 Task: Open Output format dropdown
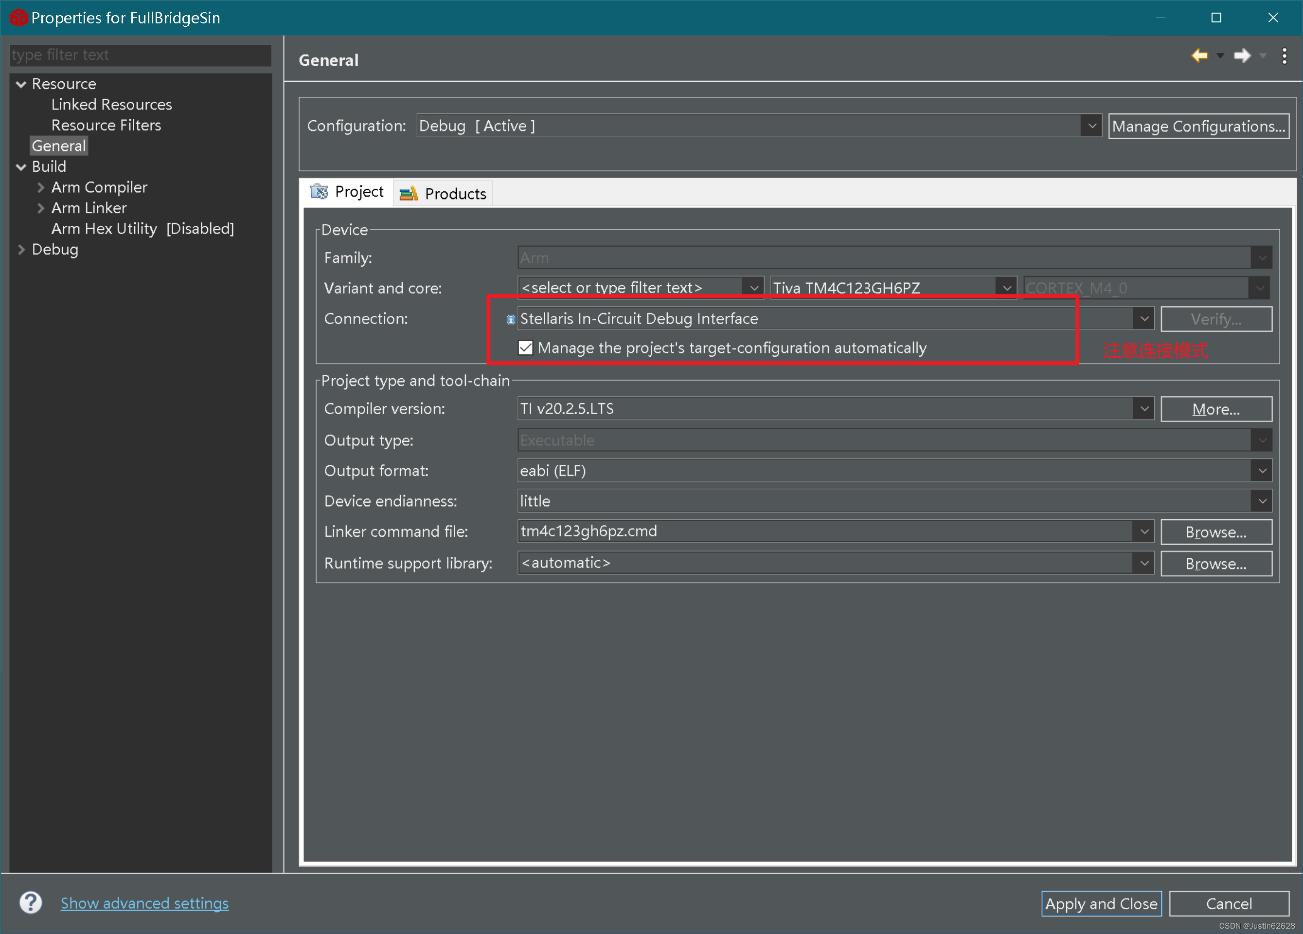[1262, 471]
